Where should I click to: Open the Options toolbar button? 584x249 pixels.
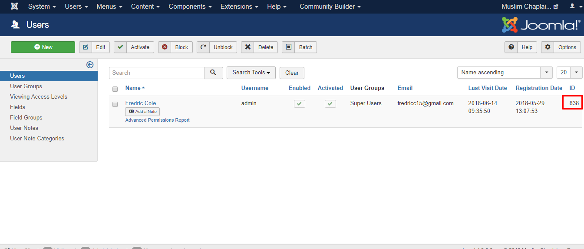click(561, 47)
